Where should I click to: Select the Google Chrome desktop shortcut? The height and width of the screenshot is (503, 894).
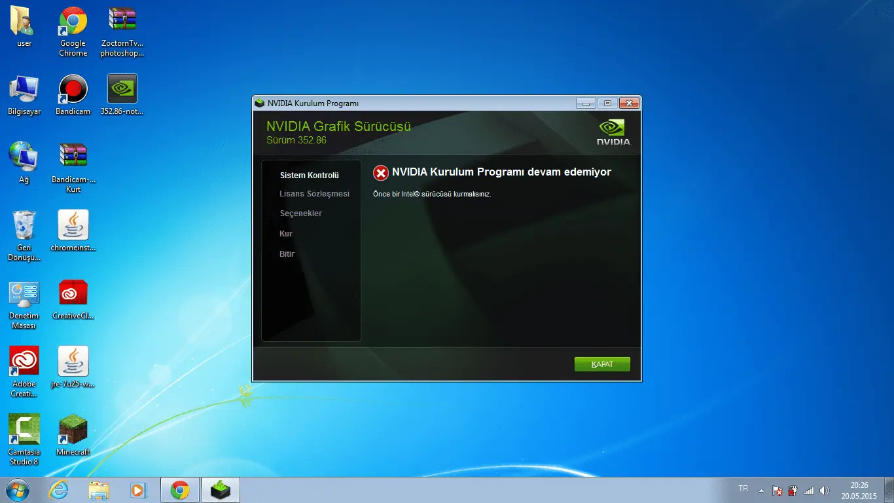tap(73, 31)
